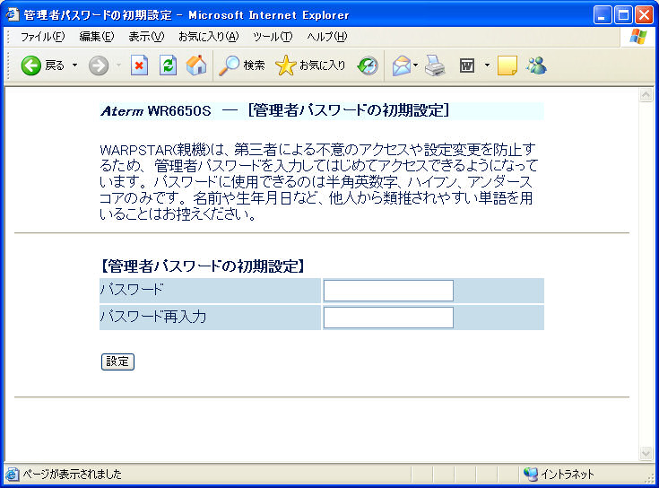Open the ファイル(F) menu
This screenshot has height=488, width=659.
pyautogui.click(x=42, y=37)
